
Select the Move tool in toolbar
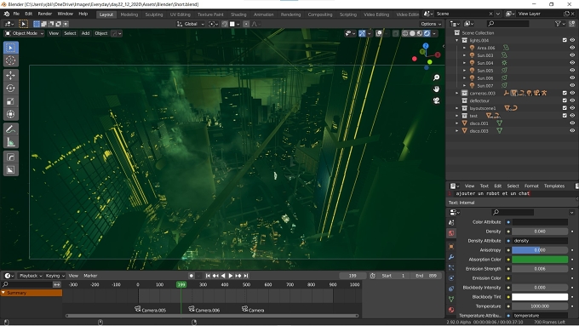point(11,75)
